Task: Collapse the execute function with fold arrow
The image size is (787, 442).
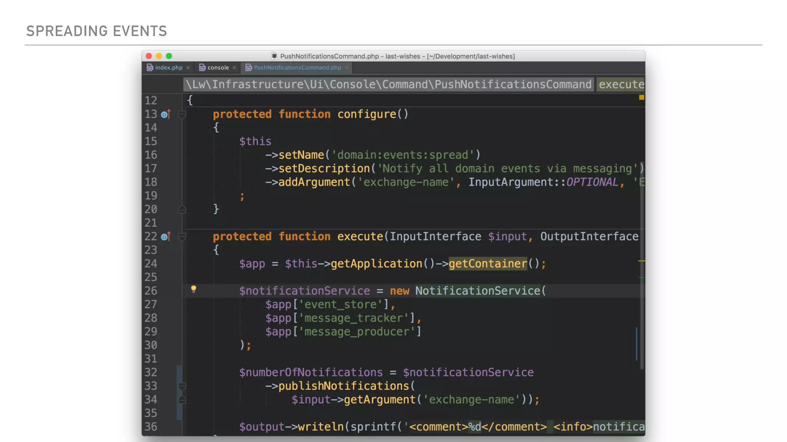Action: point(182,237)
